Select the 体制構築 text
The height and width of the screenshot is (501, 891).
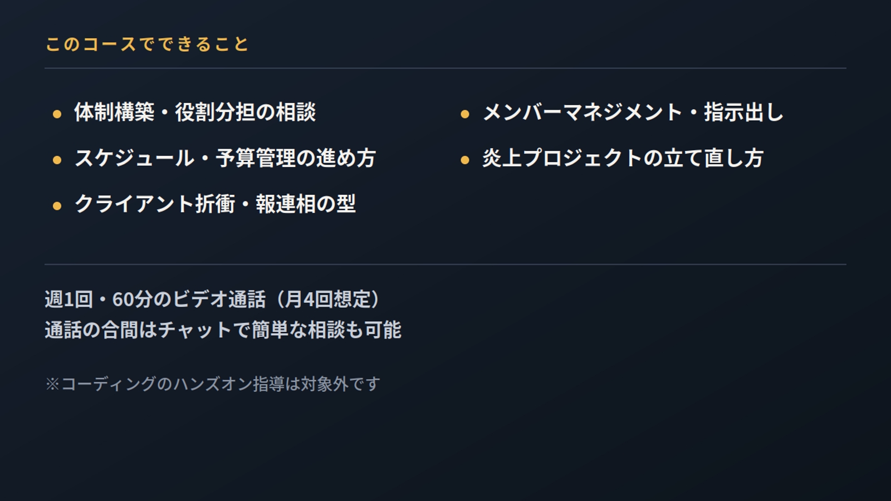[x=114, y=112]
